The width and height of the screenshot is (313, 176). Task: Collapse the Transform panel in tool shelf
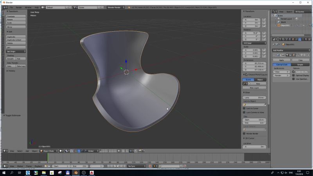point(7,11)
